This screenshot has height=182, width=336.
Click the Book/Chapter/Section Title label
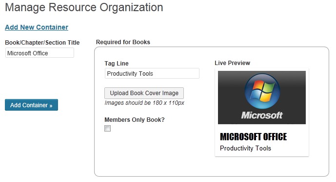(42, 42)
